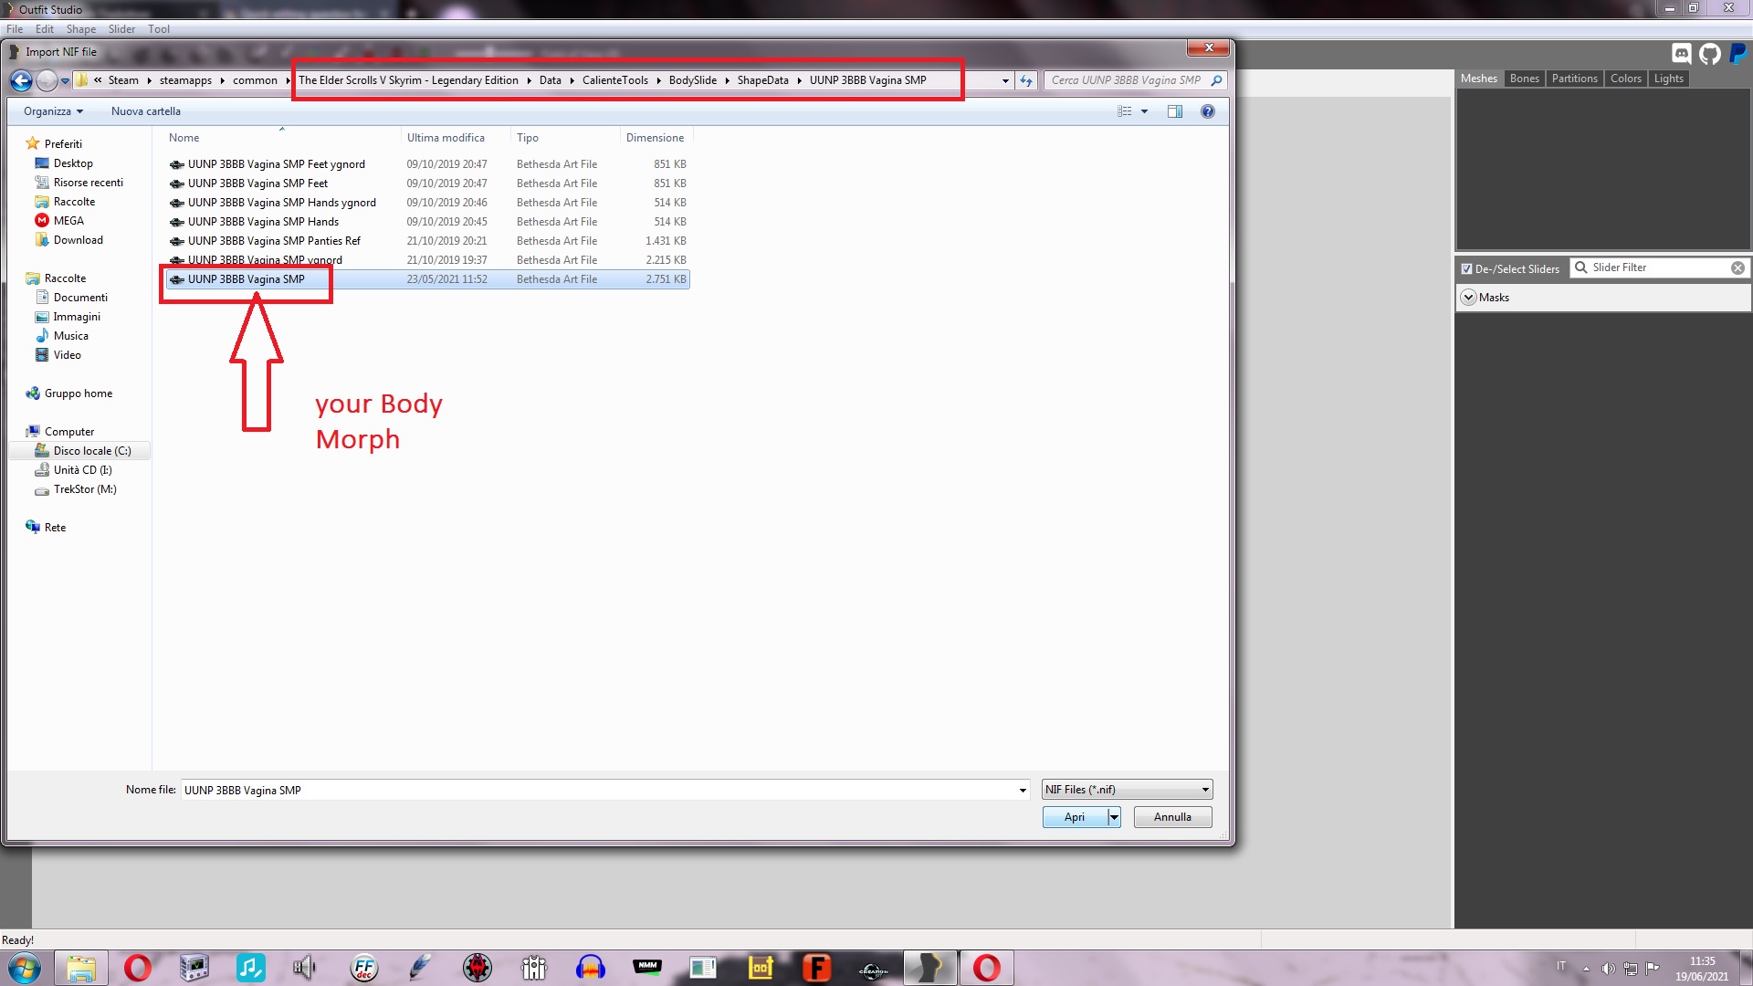
Task: Click volume icon in system tray
Action: pyautogui.click(x=1608, y=969)
